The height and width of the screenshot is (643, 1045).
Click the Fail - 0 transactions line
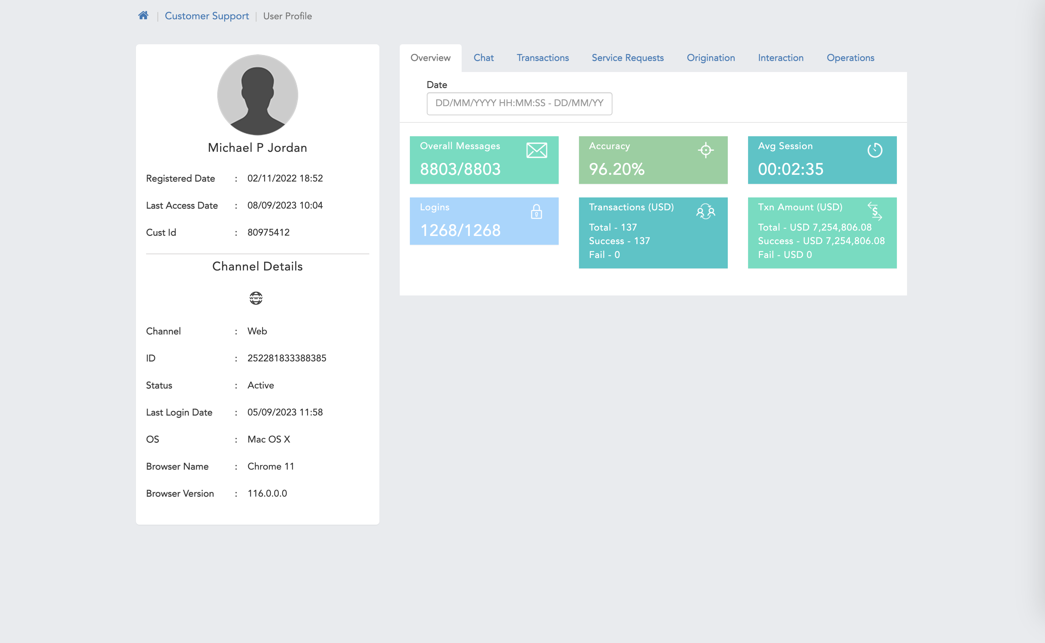tap(604, 255)
